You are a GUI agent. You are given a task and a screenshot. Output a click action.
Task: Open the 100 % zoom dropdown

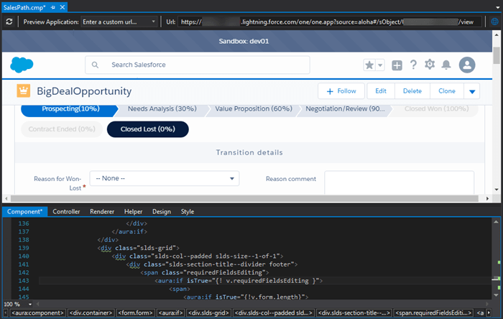(30, 304)
